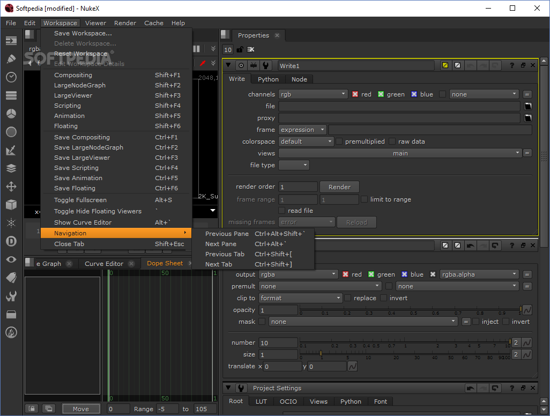Open the Merge nodes layers icon
This screenshot has width=550, height=416.
click(11, 168)
